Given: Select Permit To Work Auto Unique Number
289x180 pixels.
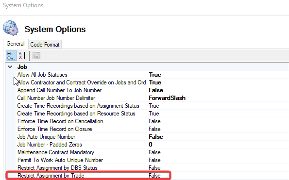Looking at the screenshot, I should pyautogui.click(x=60, y=160).
